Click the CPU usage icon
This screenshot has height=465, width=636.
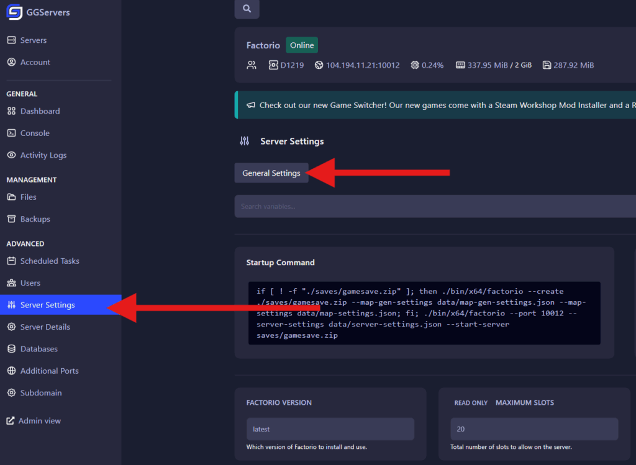414,65
